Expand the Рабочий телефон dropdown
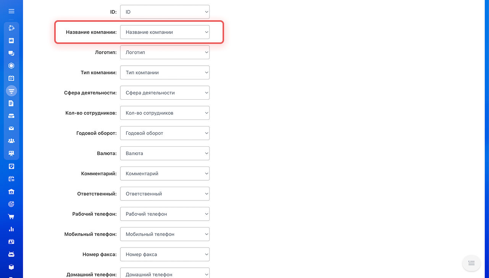This screenshot has height=278, width=489. [x=165, y=214]
